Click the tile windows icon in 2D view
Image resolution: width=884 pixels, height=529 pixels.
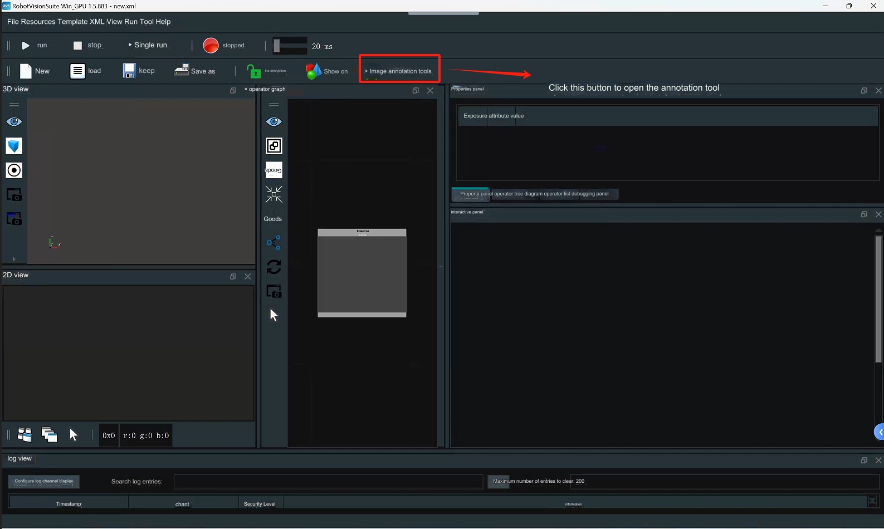click(x=25, y=435)
